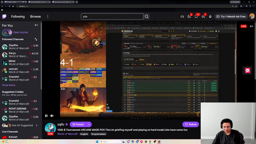The width and height of the screenshot is (256, 144).
Task: Sort Followed Channels with arrows icon
Action: point(36,39)
